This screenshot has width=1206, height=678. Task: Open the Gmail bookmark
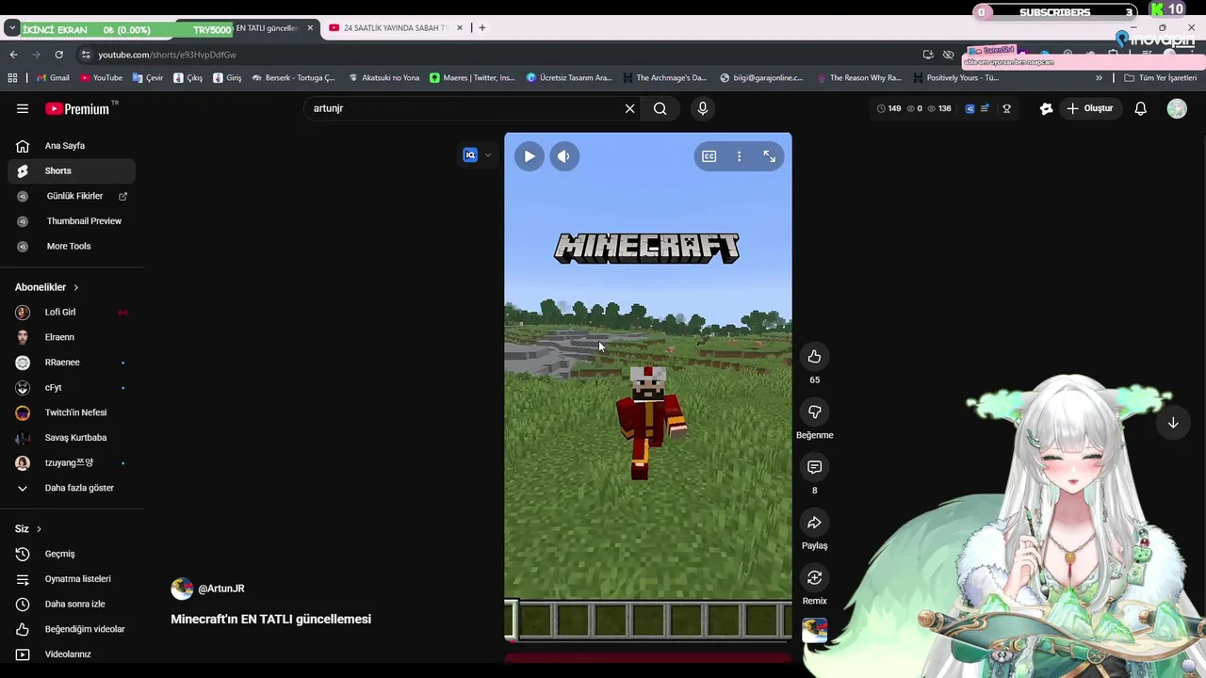[53, 78]
